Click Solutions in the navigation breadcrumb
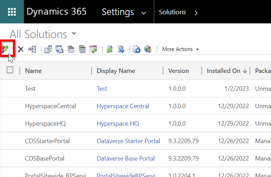Viewport: 271px width, 177px height. [x=172, y=12]
